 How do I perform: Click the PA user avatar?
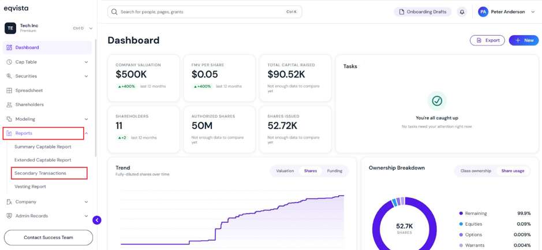(x=483, y=12)
